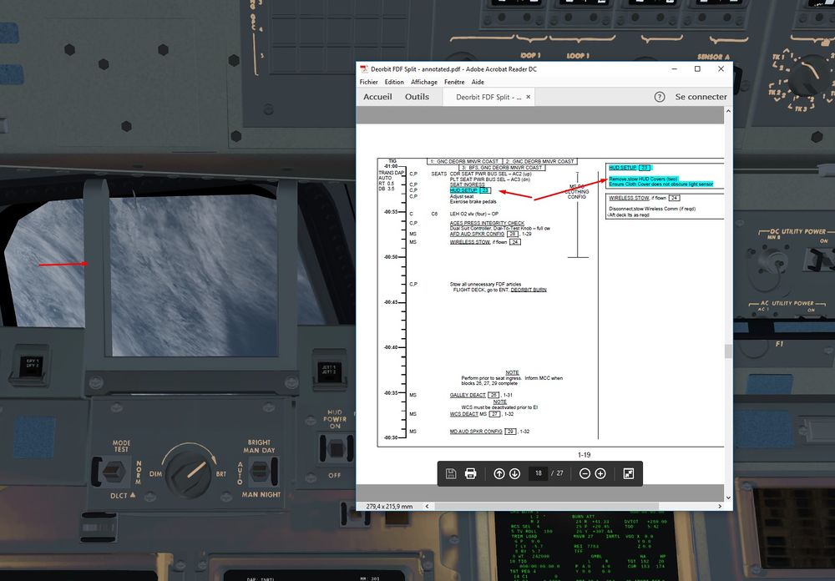Open Acrobat help question mark icon

pyautogui.click(x=660, y=97)
